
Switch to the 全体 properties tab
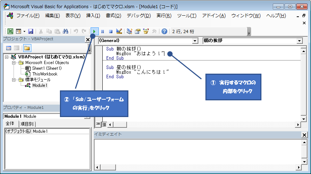pyautogui.click(x=10, y=124)
